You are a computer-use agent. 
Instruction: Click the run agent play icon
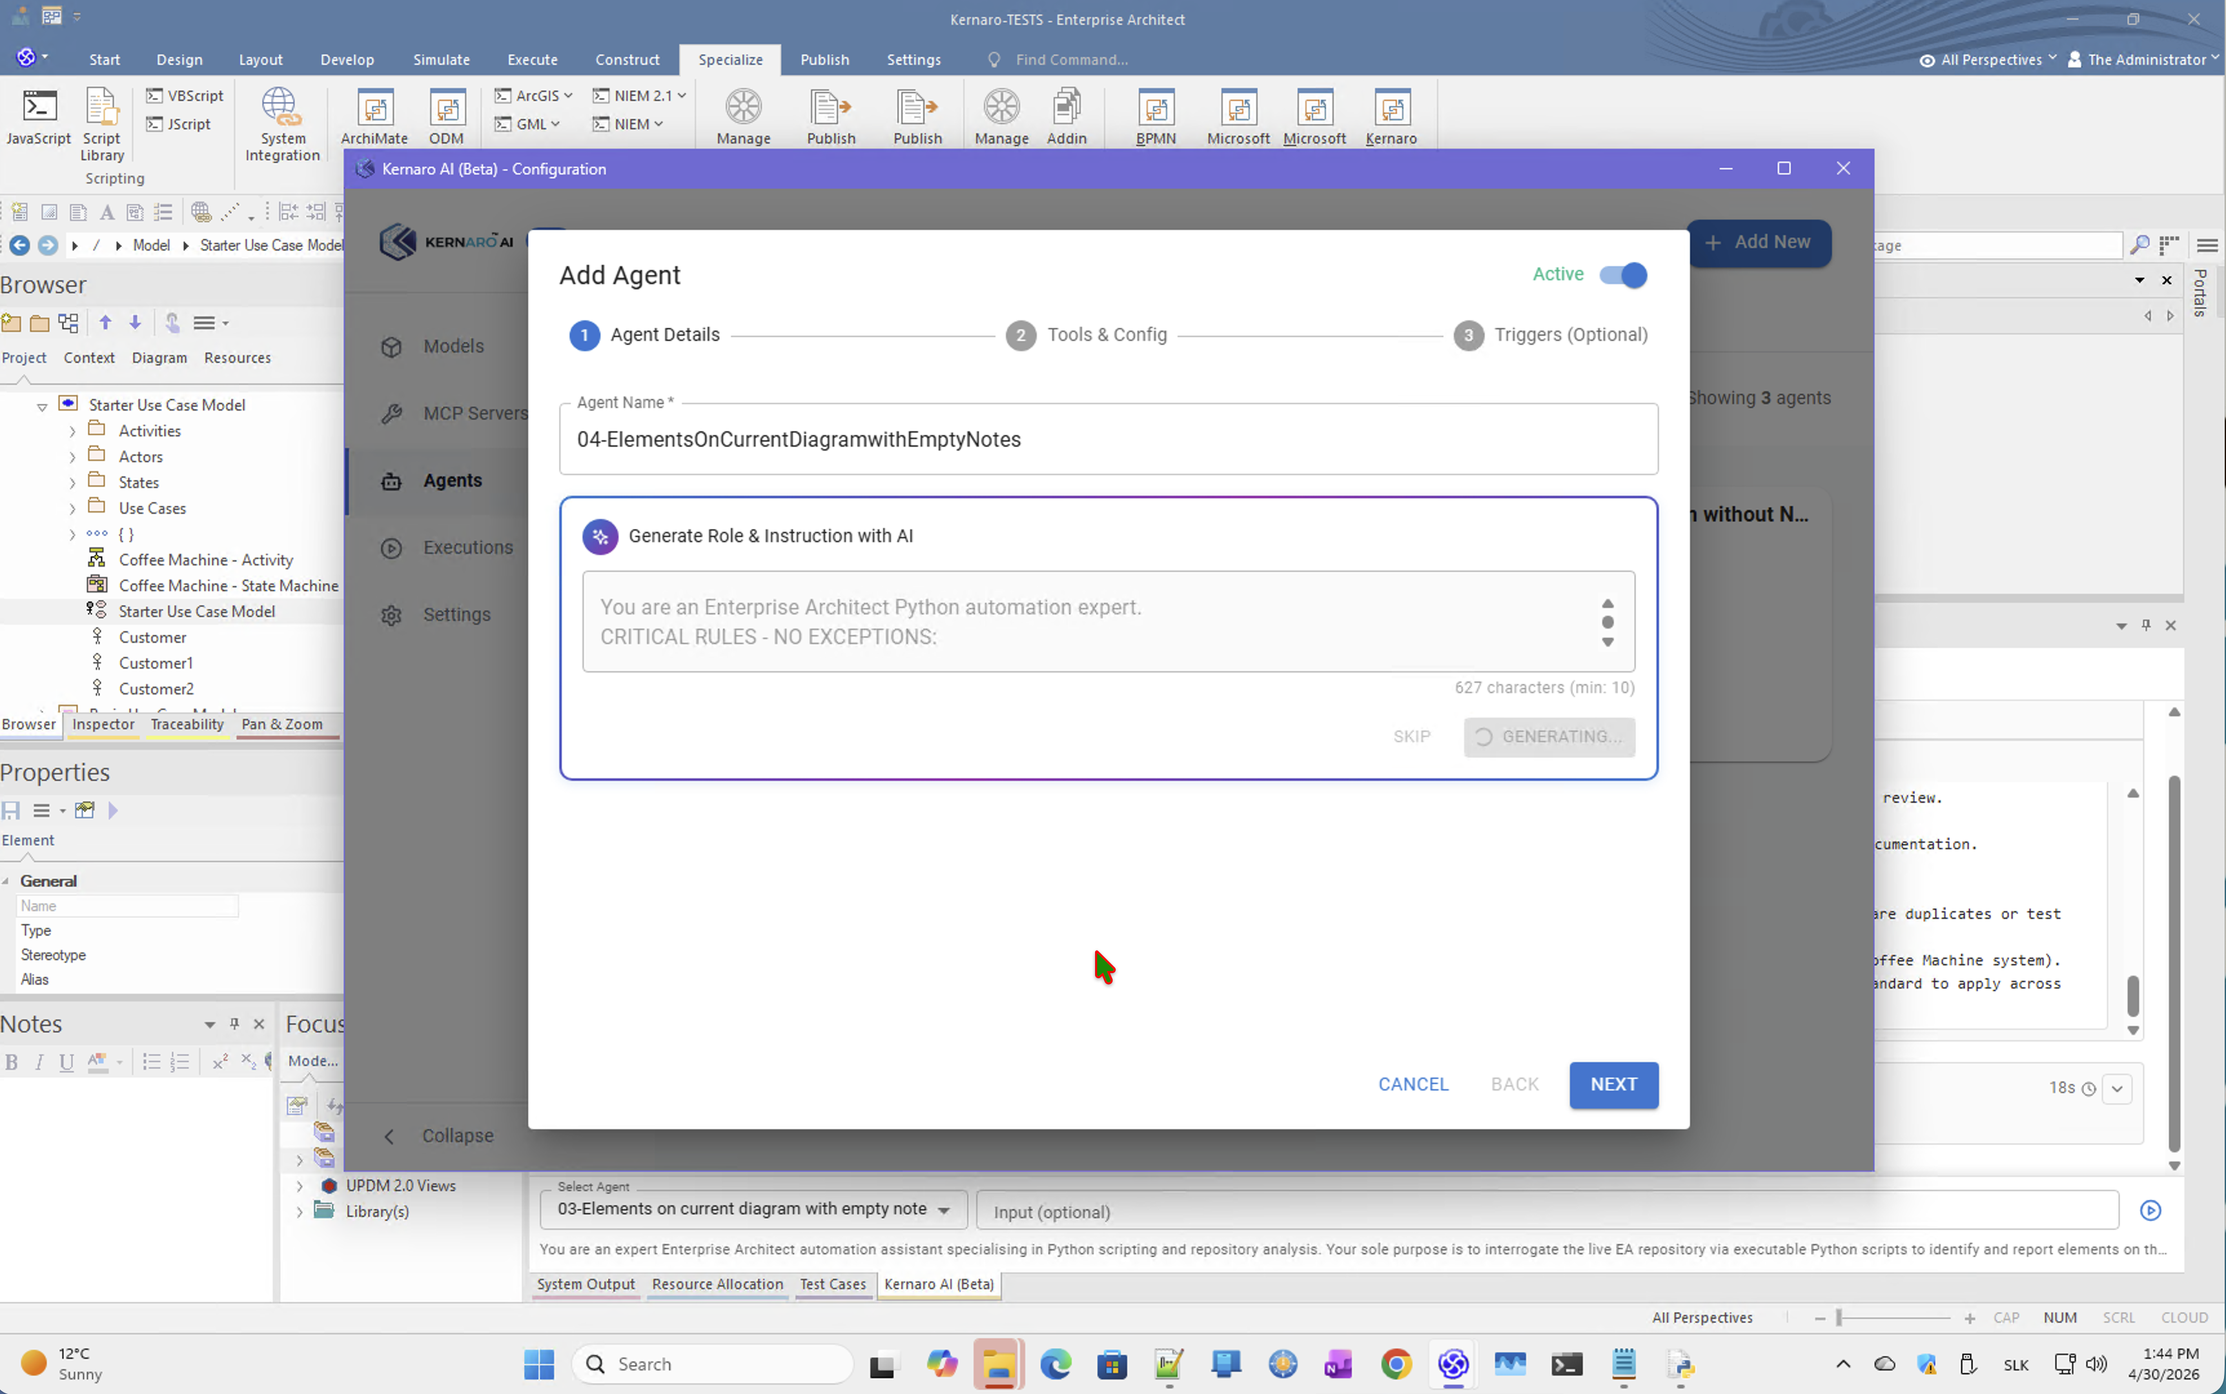click(2150, 1211)
